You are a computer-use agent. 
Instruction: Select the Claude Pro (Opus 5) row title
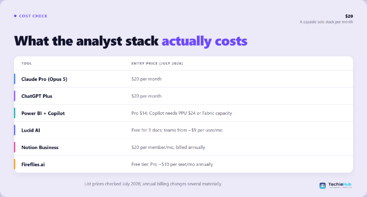coord(44,79)
